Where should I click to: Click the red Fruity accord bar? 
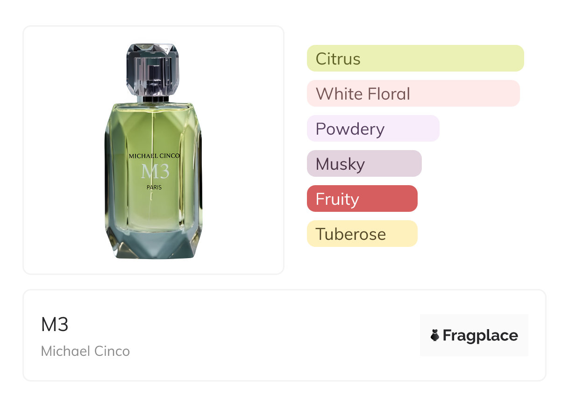[x=362, y=199]
